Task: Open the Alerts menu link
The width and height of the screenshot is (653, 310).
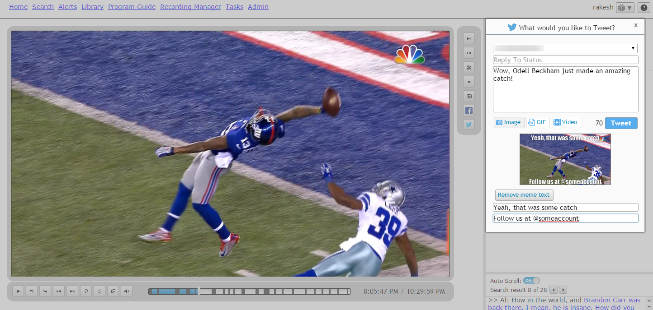Action: 68,7
